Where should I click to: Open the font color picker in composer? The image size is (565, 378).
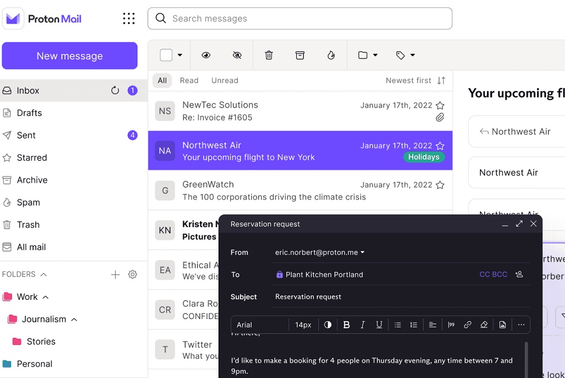coord(328,325)
